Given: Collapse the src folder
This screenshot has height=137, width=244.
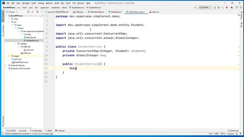Looking at the screenshot, I should pyautogui.click(x=9, y=22).
